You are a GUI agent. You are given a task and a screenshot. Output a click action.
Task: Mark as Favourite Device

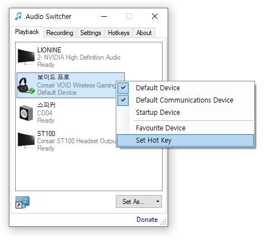tap(160, 128)
